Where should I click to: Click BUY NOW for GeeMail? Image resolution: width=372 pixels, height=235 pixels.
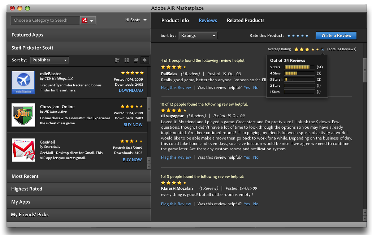[x=132, y=160]
